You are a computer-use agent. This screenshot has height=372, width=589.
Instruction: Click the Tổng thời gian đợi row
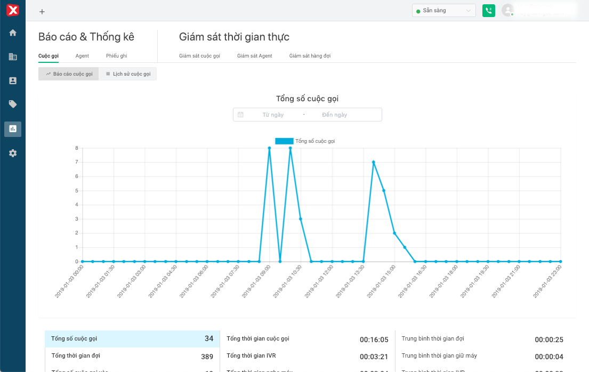[132, 356]
